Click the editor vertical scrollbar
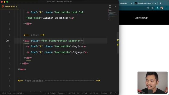The width and height of the screenshot is (169, 95). click(118, 43)
